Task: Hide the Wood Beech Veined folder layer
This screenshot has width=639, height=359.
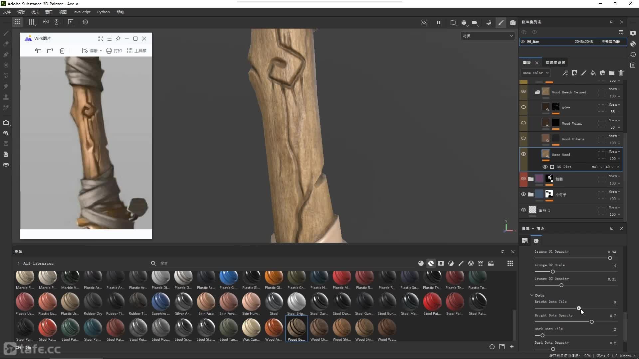Action: pos(524,92)
